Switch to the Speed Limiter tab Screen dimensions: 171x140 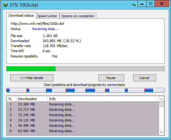pyautogui.click(x=47, y=16)
